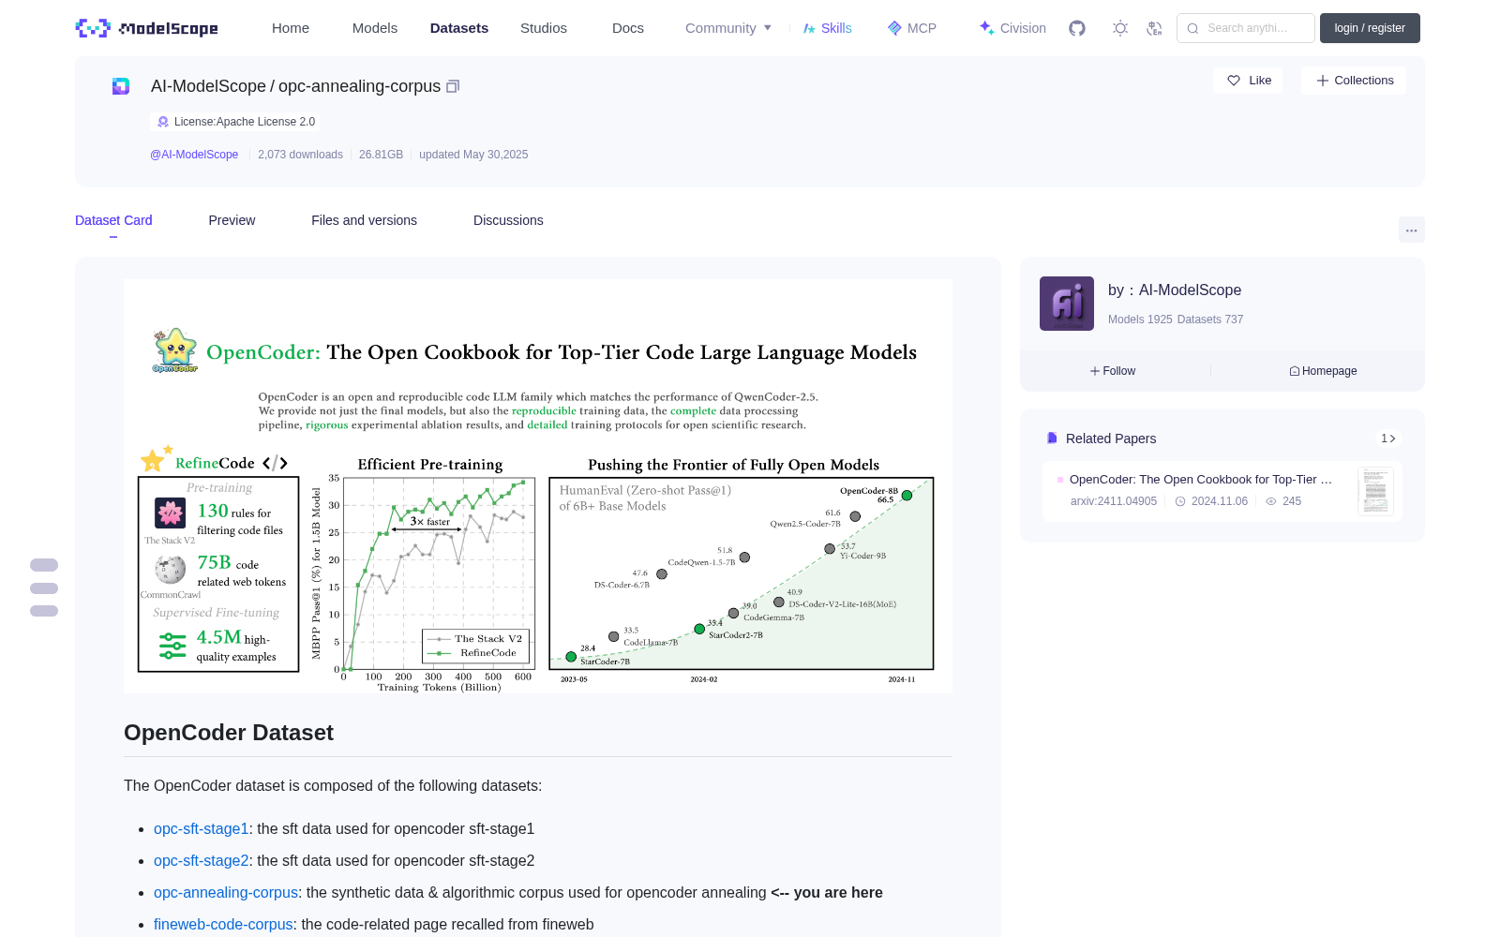Open the Preview tab
Viewport: 1500px width, 937px height.
(232, 220)
